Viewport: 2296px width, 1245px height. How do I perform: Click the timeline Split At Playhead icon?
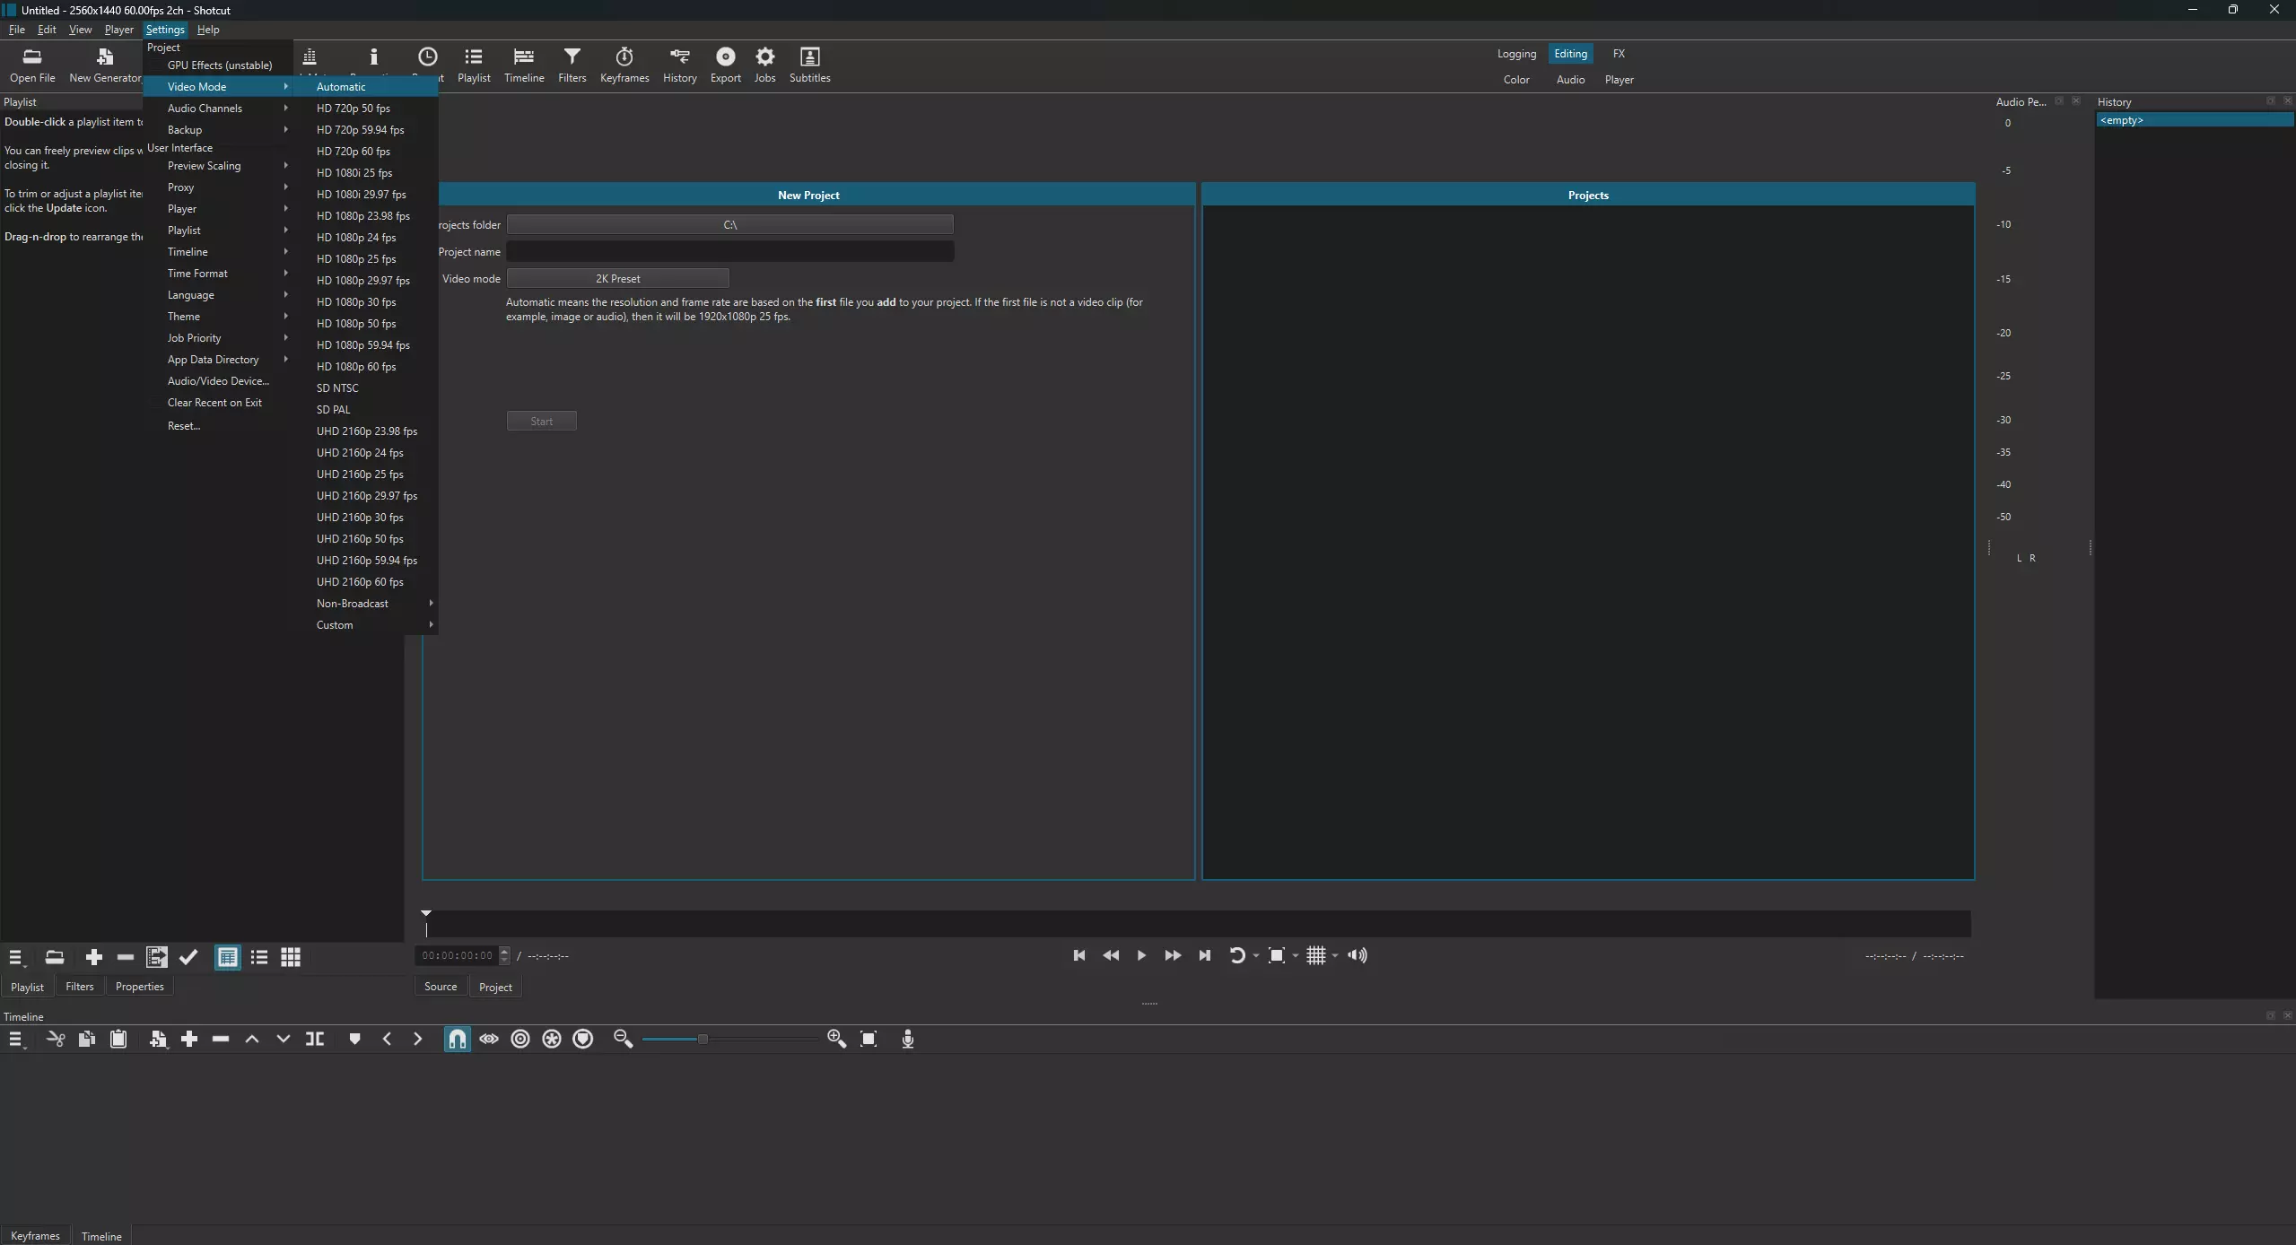pyautogui.click(x=315, y=1039)
